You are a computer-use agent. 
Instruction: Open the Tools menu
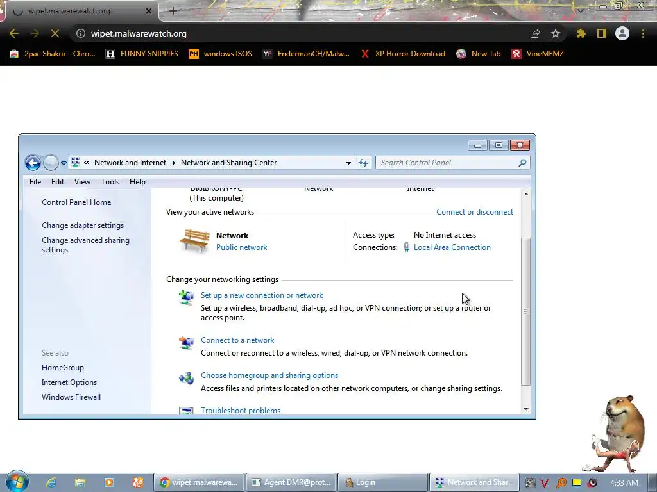click(110, 181)
